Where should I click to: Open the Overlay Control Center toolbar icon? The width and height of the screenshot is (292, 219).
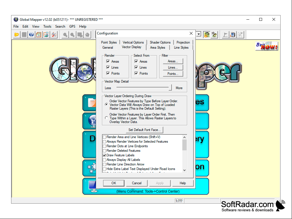39,35
